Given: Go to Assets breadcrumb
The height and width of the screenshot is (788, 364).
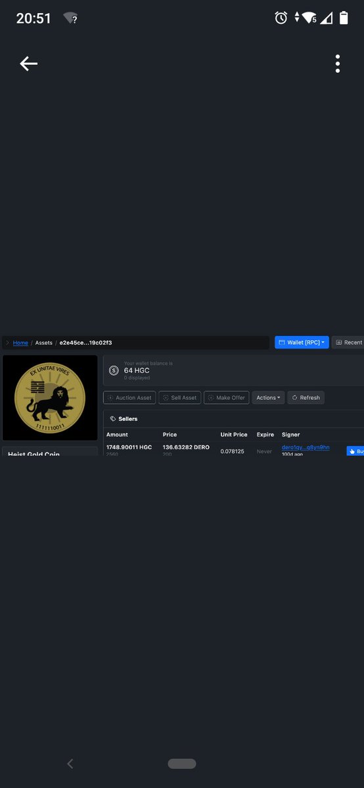Looking at the screenshot, I should (44, 343).
